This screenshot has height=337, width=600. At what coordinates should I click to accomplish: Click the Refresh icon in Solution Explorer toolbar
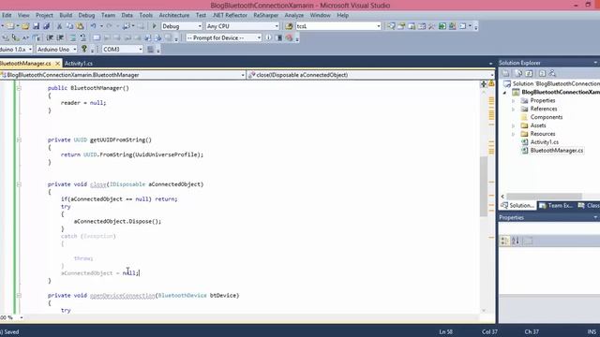coord(529,73)
